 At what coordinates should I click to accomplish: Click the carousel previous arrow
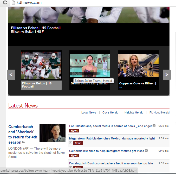pyautogui.click(x=11, y=75)
